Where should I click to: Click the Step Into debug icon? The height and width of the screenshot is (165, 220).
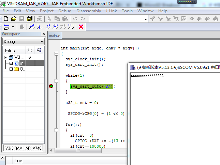[x=40, y=27]
